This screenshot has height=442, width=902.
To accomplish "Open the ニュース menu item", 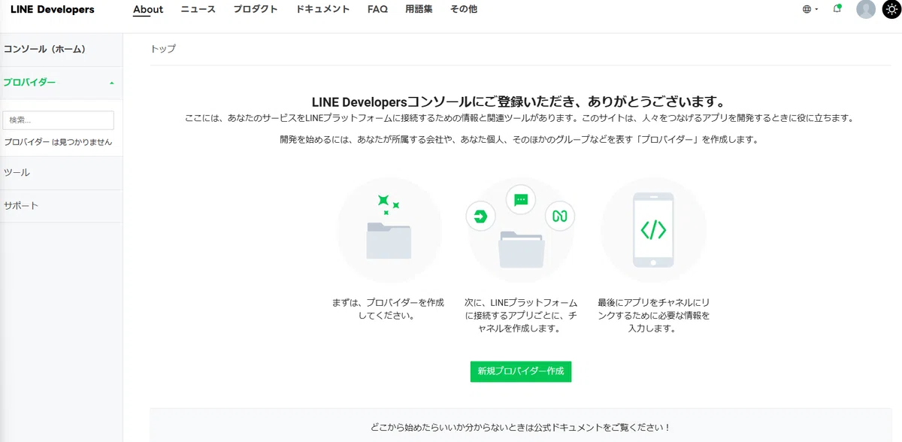I will (x=198, y=10).
